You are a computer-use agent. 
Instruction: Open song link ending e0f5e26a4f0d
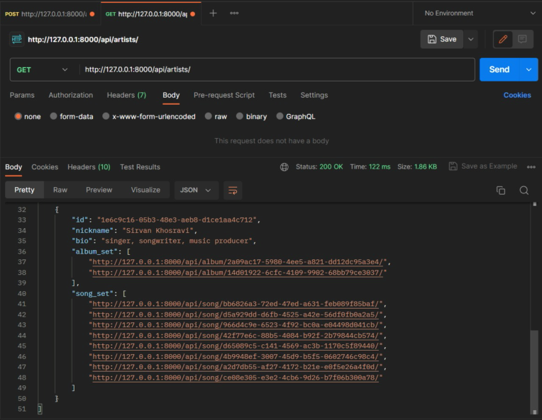click(236, 367)
